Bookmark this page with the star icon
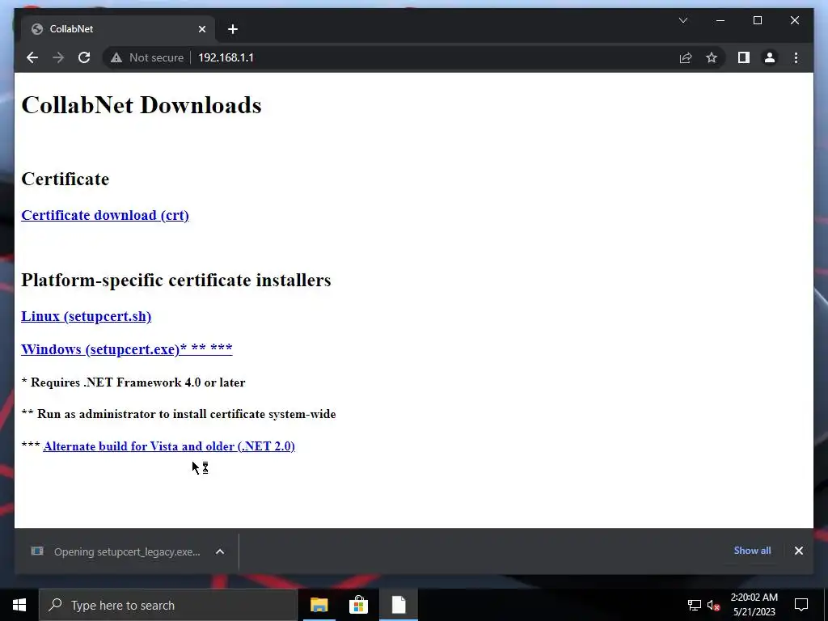The height and width of the screenshot is (621, 828). pyautogui.click(x=712, y=57)
